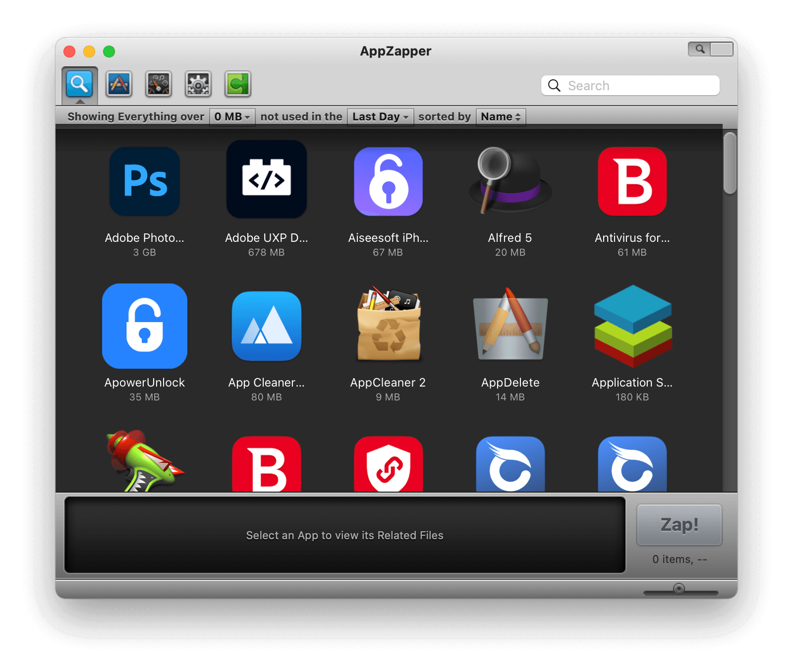Select the Antivirus for Mac icon

(x=632, y=181)
